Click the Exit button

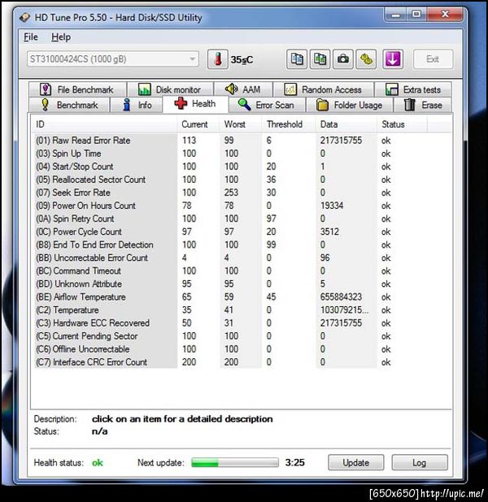(x=434, y=59)
